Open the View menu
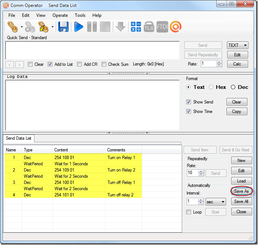Screen dimensions: 258x245 (x=41, y=15)
